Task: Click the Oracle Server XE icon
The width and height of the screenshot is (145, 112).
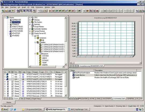Action: [x=32, y=33]
